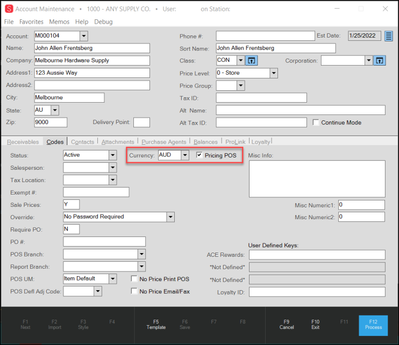Switch to the Purchase Agents tab

click(x=164, y=142)
